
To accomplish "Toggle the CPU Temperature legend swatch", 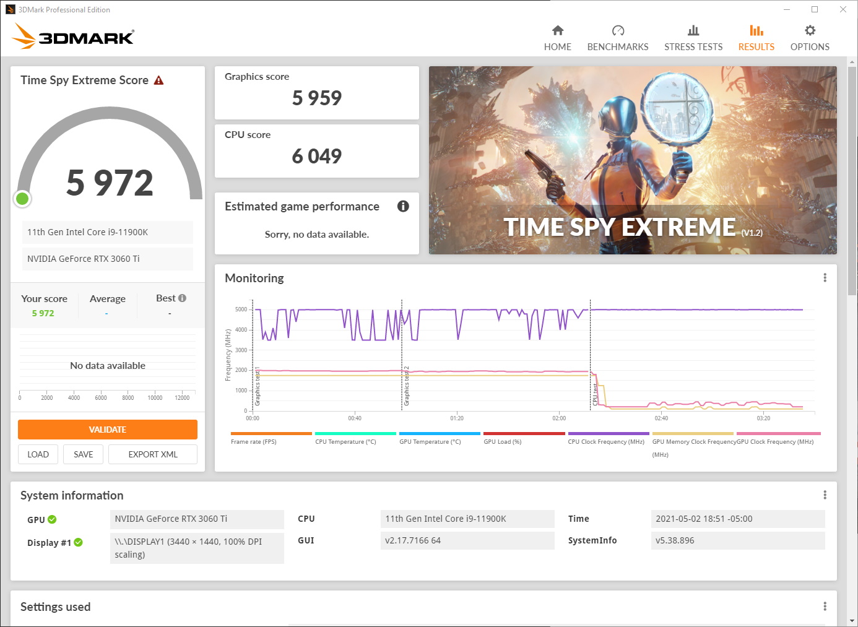I will point(355,433).
